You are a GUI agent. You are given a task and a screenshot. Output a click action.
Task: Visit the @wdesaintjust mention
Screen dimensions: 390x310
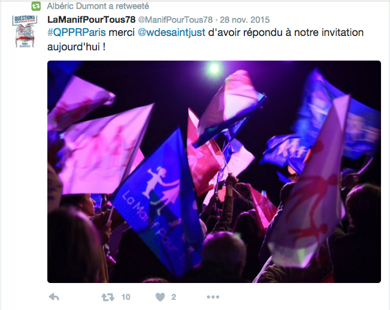pos(171,32)
